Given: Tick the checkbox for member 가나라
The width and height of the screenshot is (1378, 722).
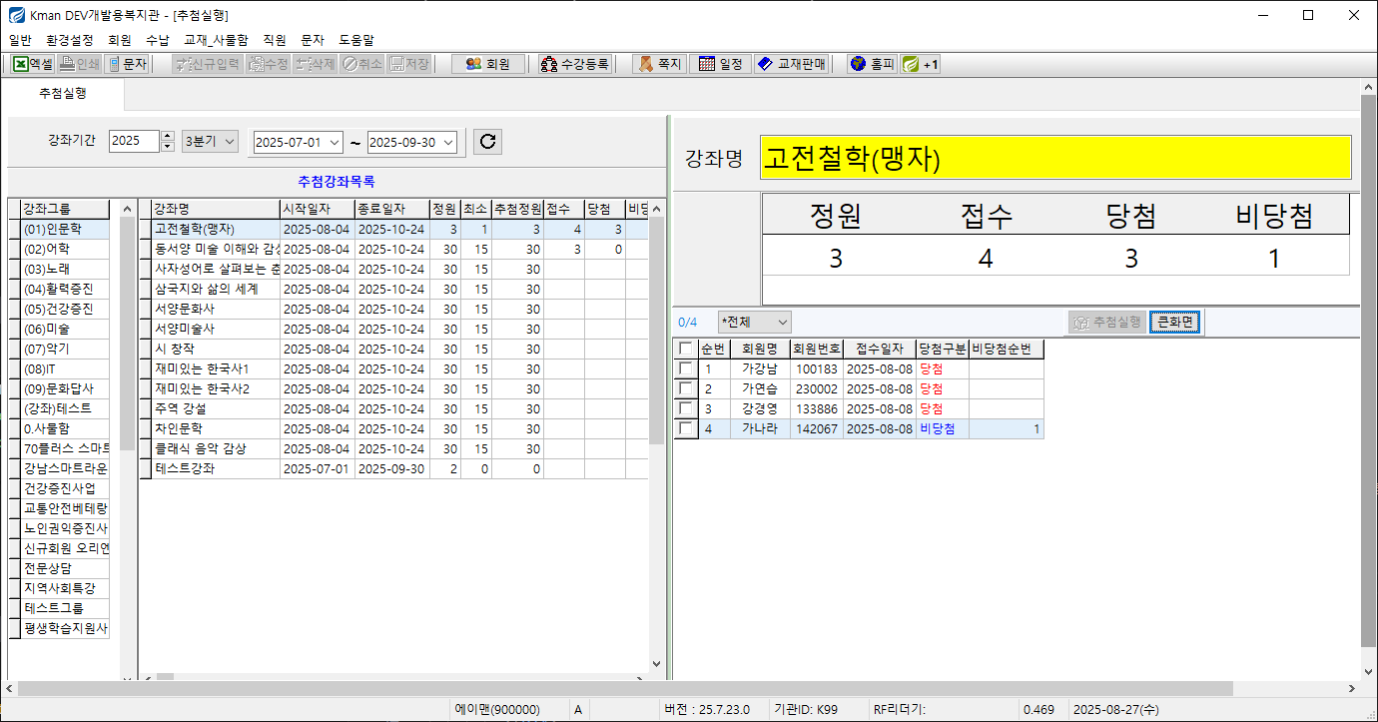Looking at the screenshot, I should point(684,428).
